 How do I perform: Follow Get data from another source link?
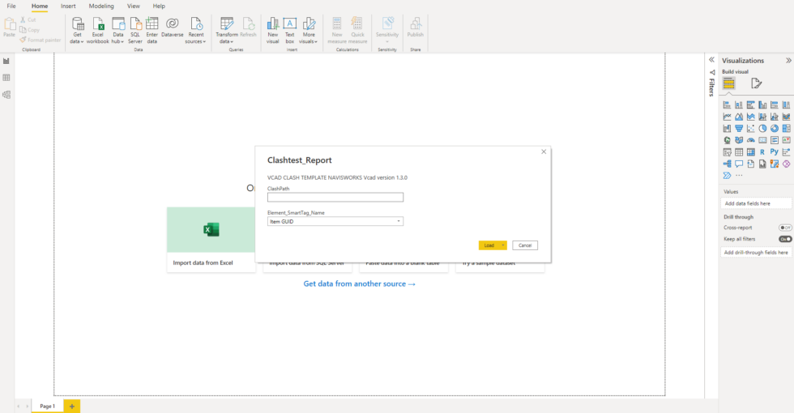[x=360, y=284]
